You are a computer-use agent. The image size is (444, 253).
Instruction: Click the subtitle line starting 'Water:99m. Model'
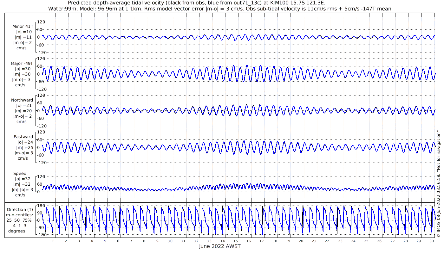tap(219, 9)
